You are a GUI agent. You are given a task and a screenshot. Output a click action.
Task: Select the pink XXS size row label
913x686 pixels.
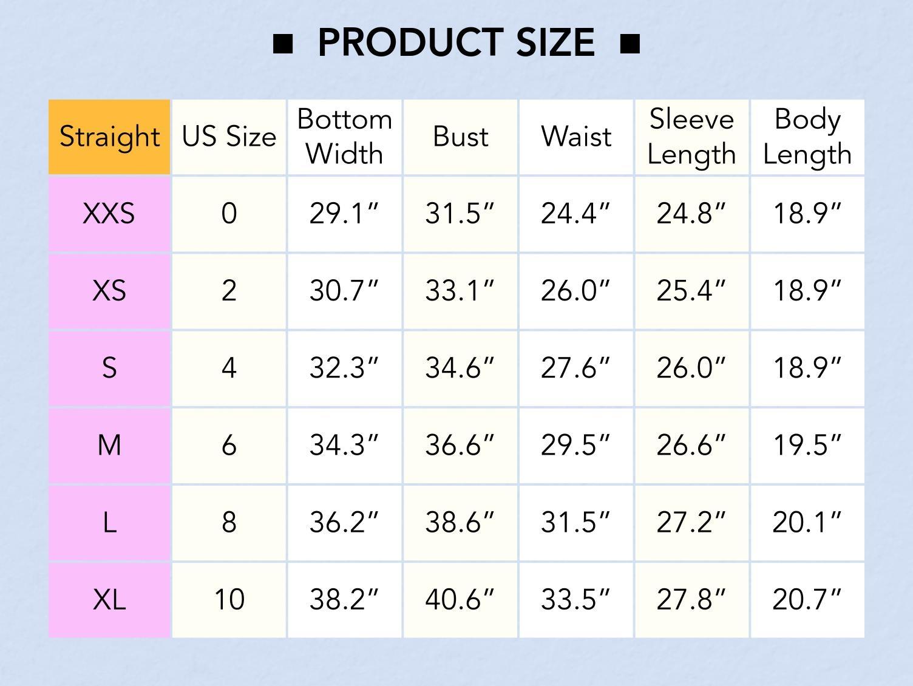coord(109,214)
